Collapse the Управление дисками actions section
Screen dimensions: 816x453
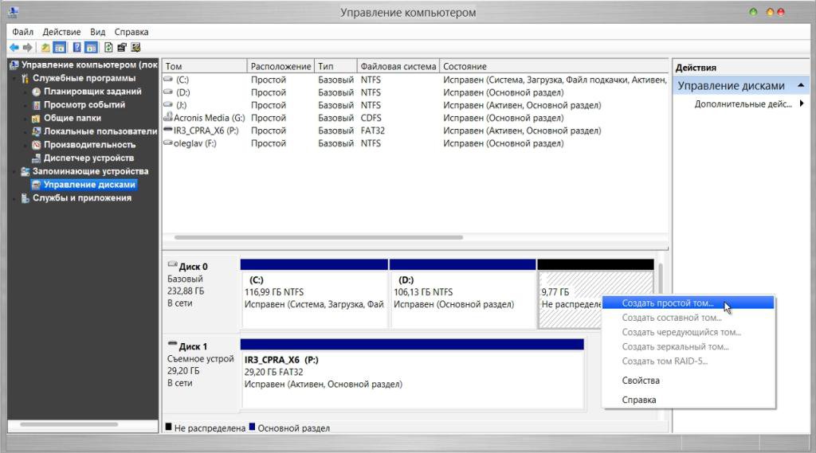coord(801,85)
